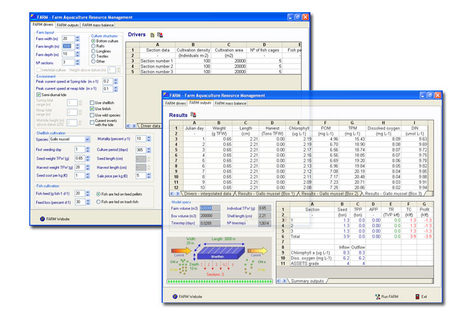Open Results - Gallo mussel (Box 2) sheet tab
The image size is (458, 318).
pos(330,193)
